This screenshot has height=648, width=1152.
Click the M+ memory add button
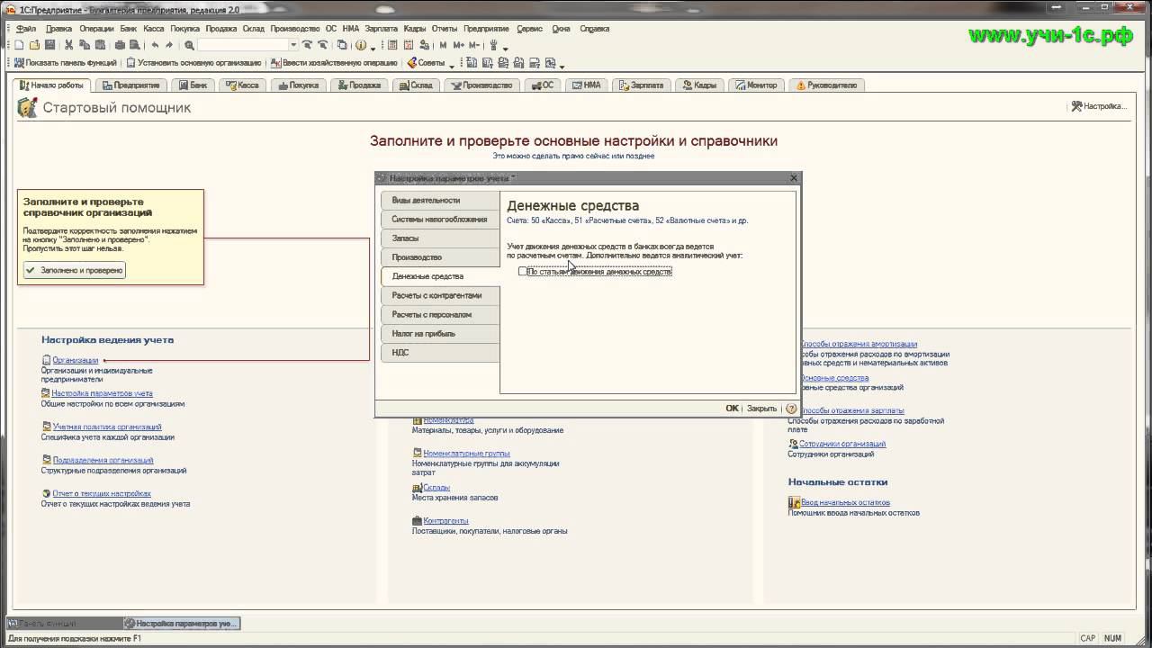459,45
